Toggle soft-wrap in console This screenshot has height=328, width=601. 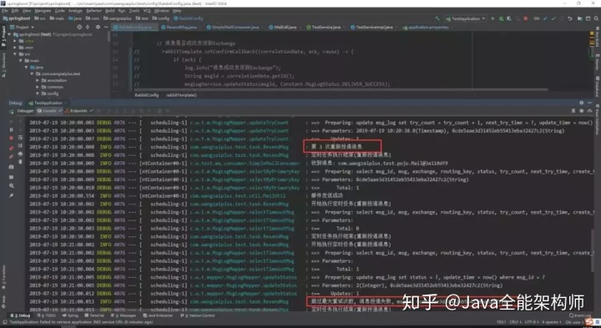(20, 138)
